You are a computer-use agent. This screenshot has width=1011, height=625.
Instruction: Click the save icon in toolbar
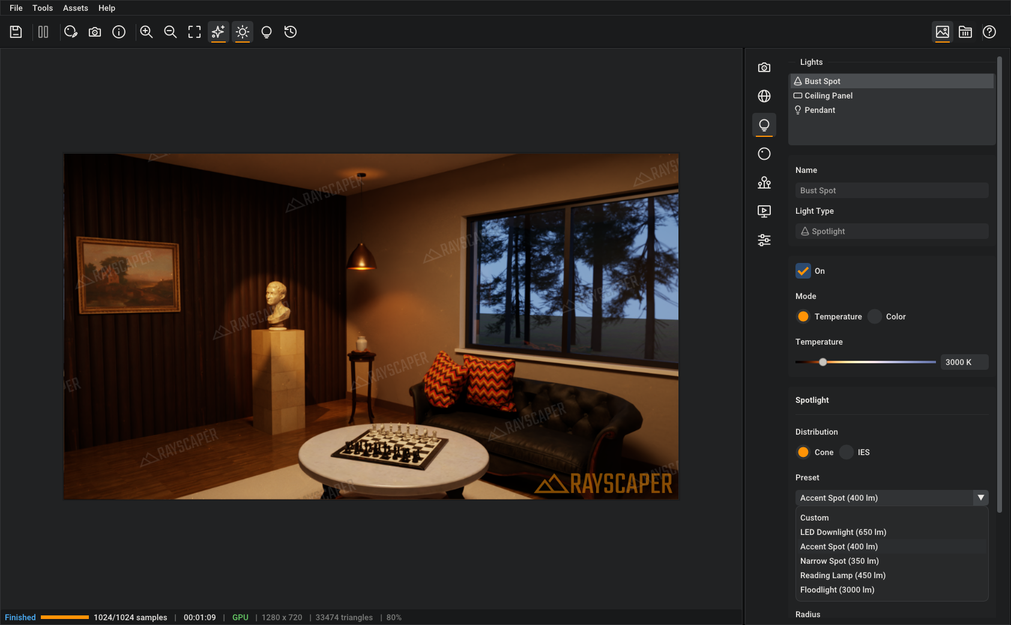(16, 32)
